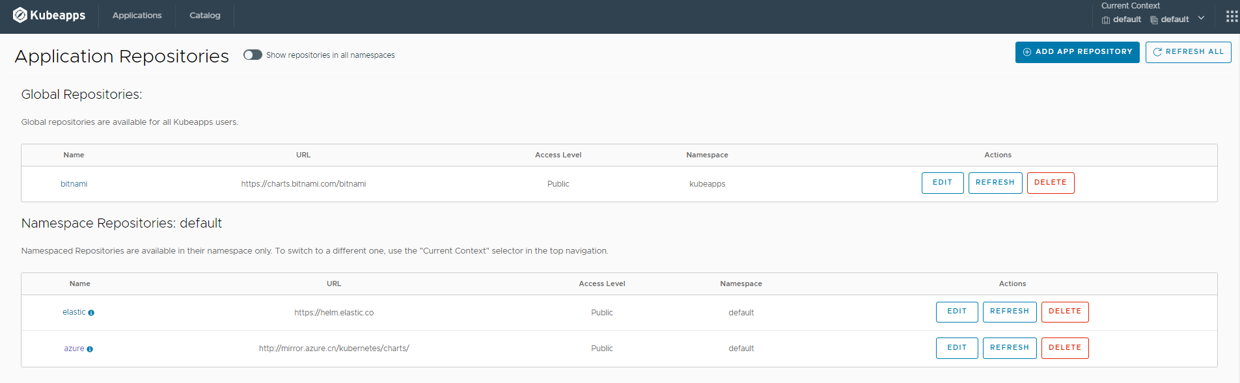Click the info icon next to elastic
Viewport: 1240px width, 383px height.
pos(91,313)
